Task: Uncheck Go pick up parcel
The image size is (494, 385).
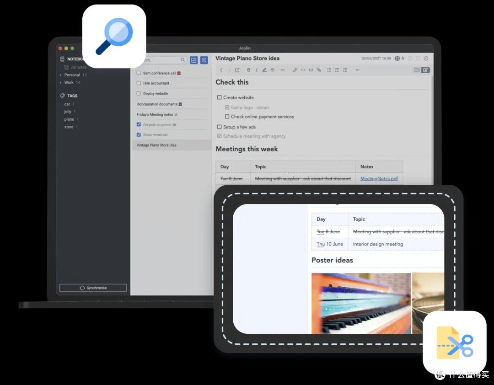Action: tap(139, 124)
